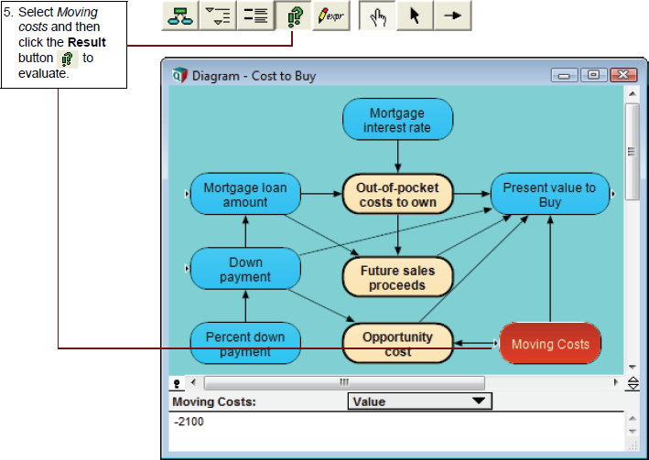Select the definition expr pencil button

point(331,16)
